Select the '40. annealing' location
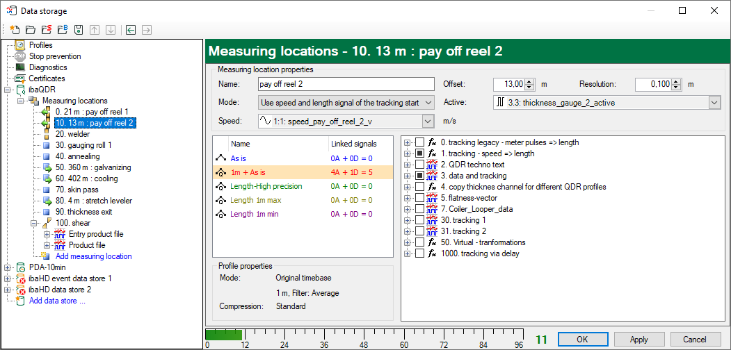Screen dimensions: 731x350 click(77, 156)
